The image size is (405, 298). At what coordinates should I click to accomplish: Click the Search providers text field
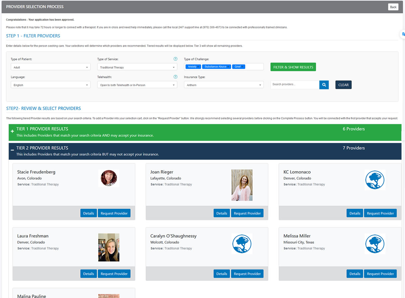click(294, 84)
